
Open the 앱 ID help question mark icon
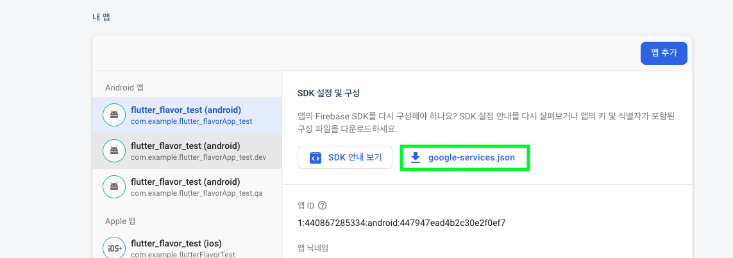322,205
